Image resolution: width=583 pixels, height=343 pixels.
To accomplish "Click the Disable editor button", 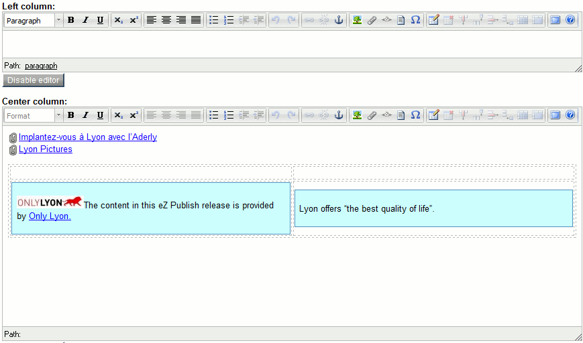I will coord(33,80).
